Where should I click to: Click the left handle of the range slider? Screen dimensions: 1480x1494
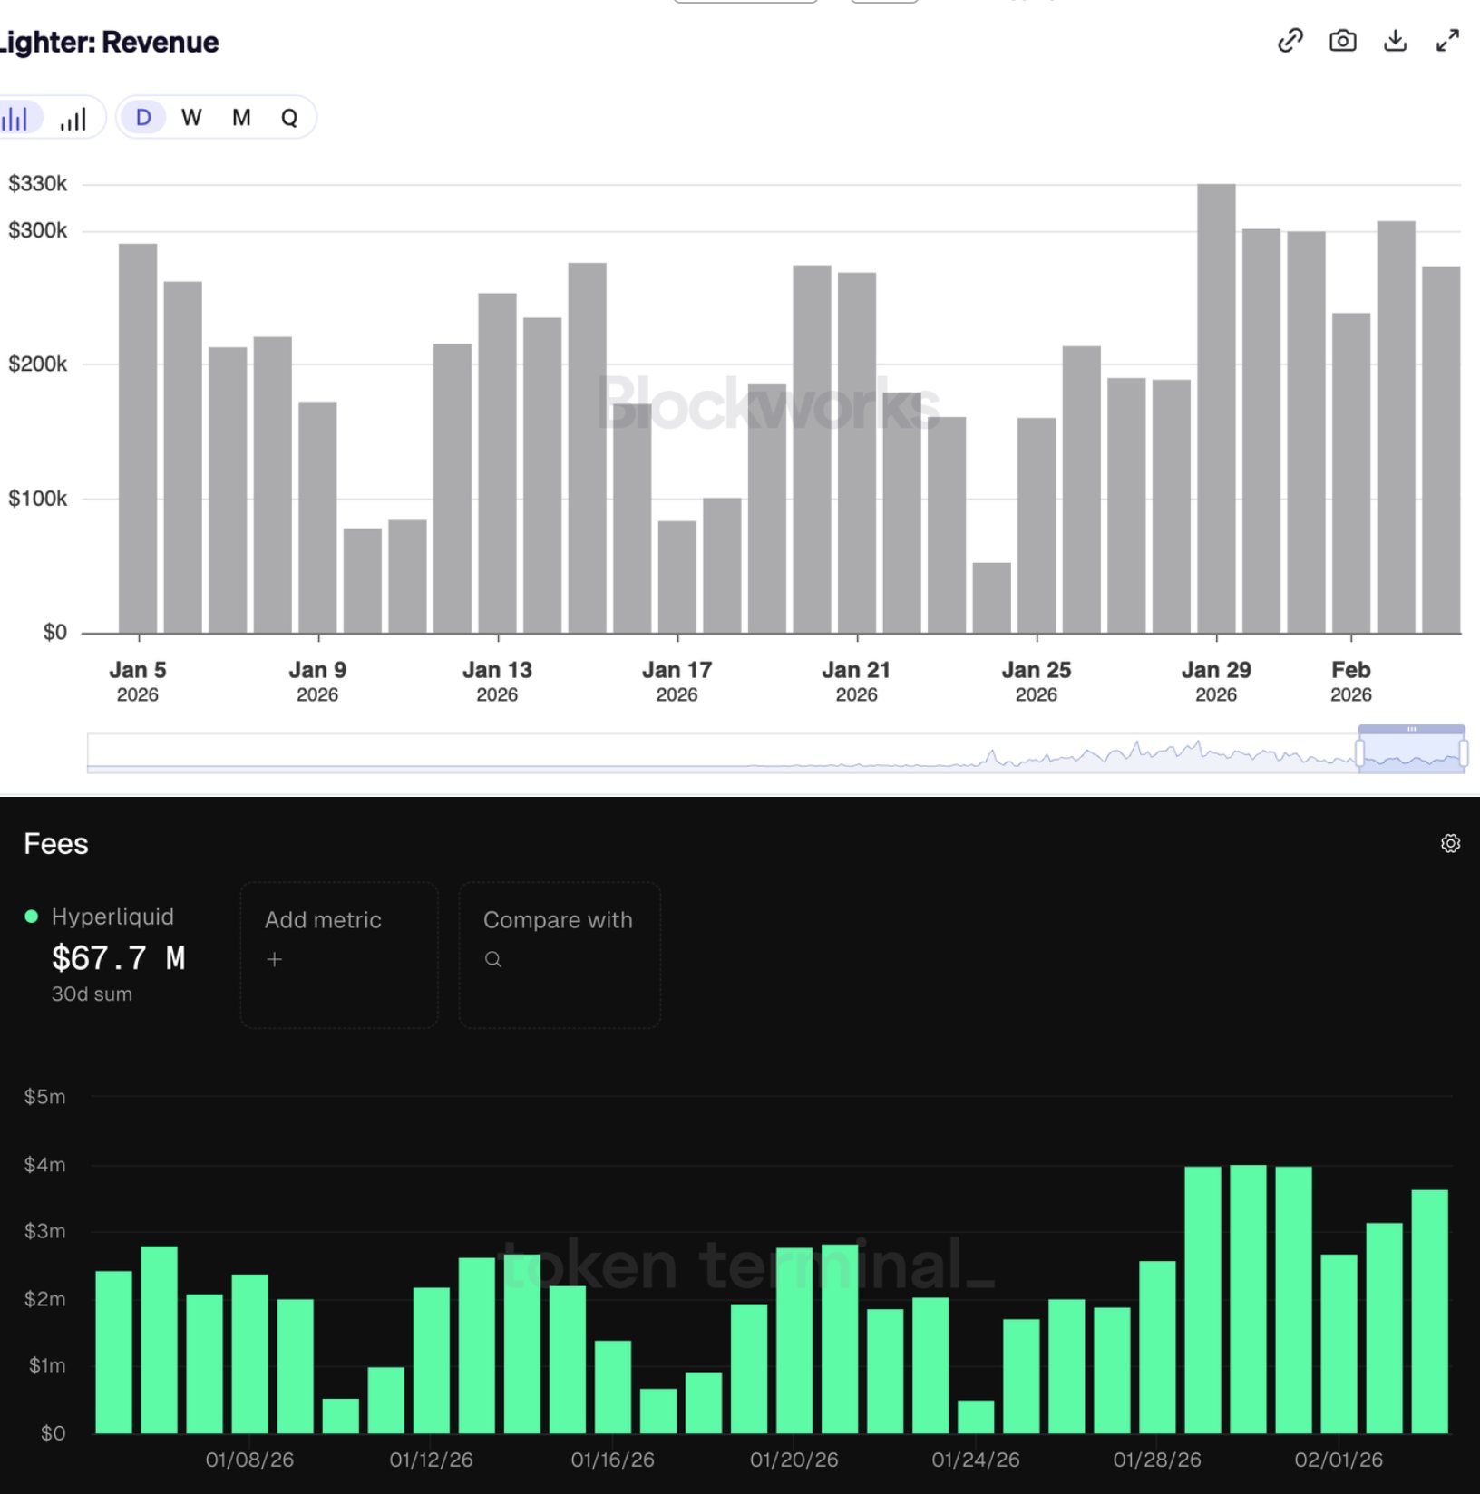[1359, 752]
